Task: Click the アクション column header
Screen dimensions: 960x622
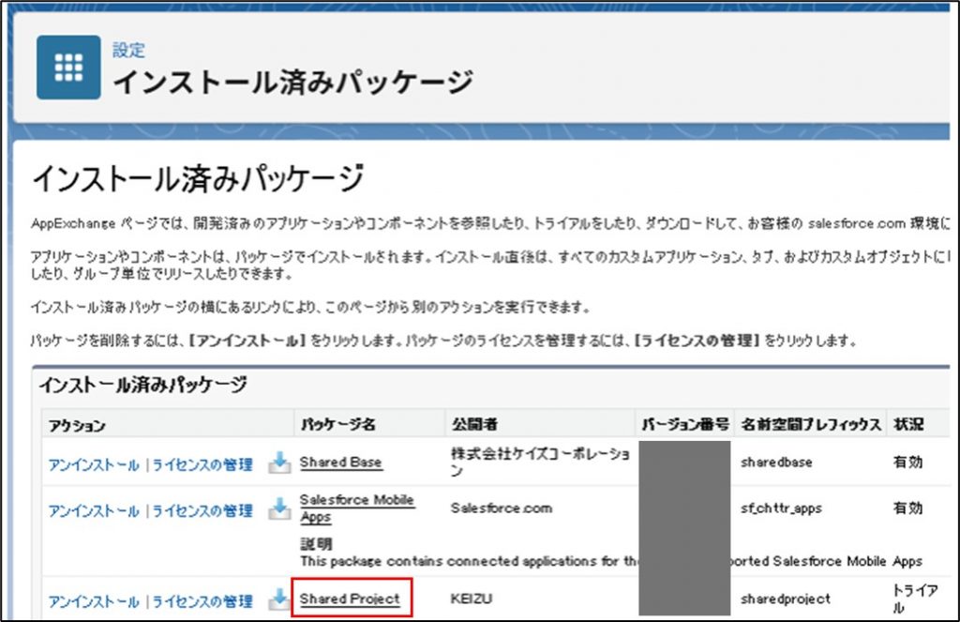Action: 77,425
